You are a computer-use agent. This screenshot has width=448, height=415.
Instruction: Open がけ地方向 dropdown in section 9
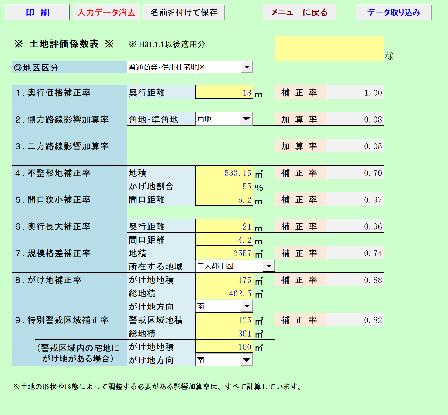[x=246, y=360]
